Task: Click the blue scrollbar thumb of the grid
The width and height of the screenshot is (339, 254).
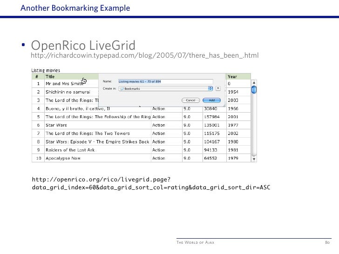Action: click(x=254, y=90)
